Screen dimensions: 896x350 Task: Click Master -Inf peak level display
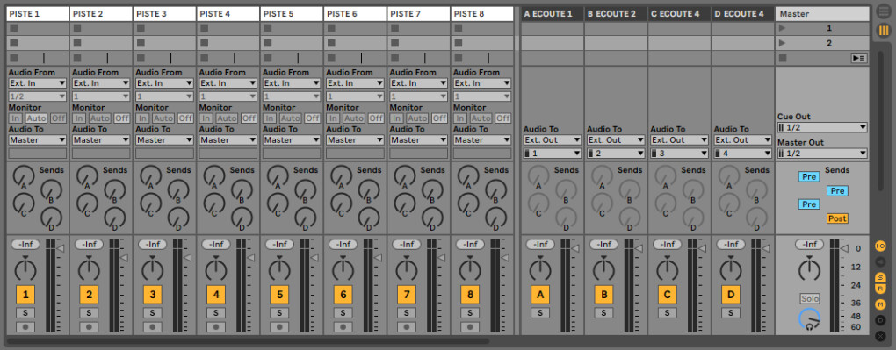click(809, 245)
